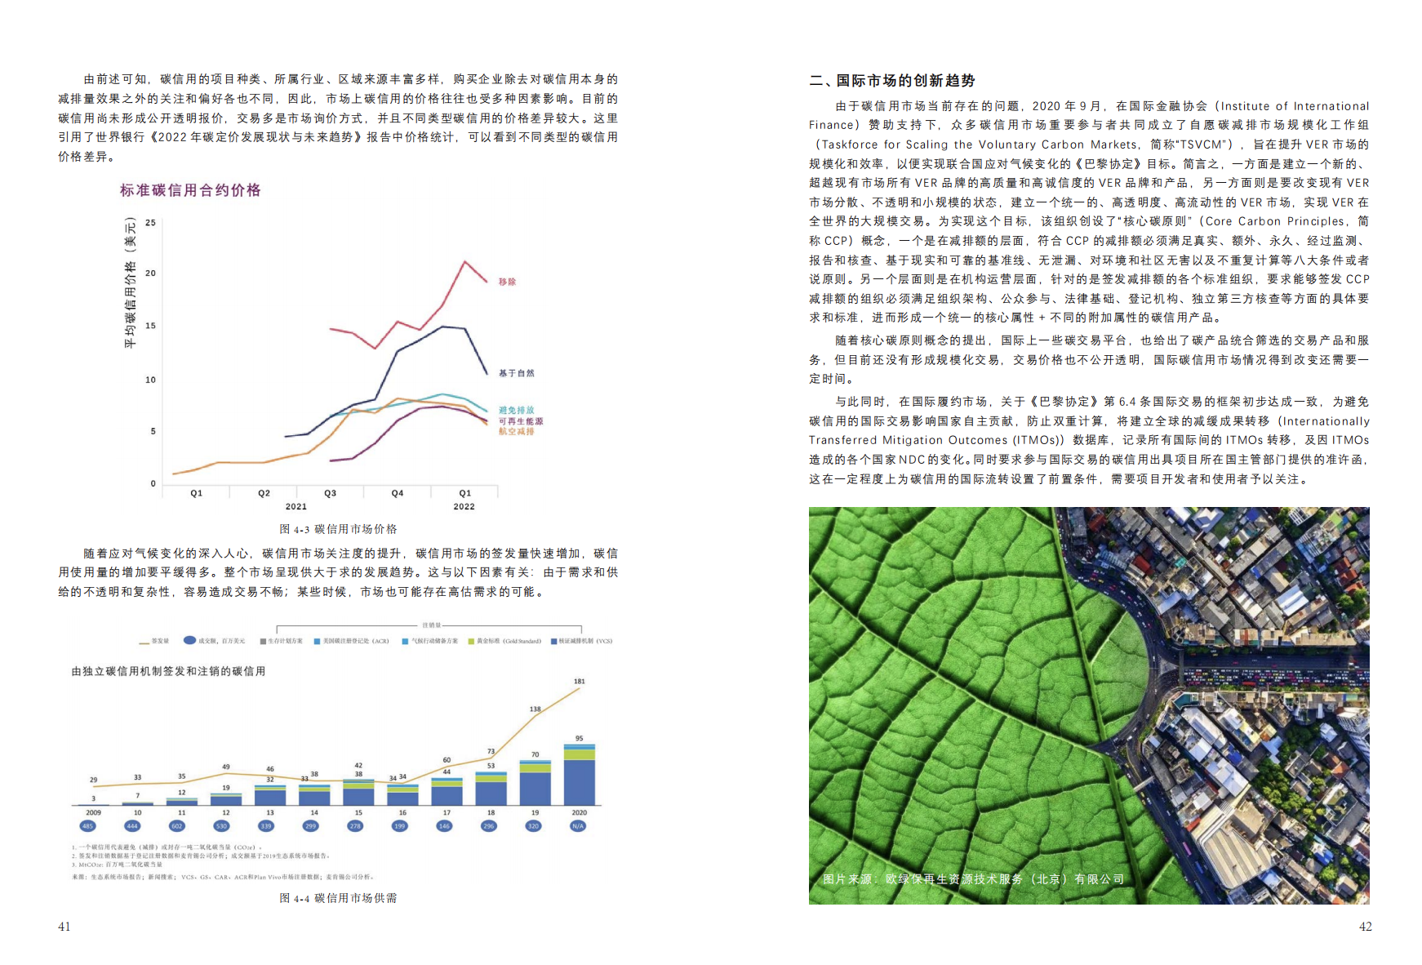Click the blue 成交额 oval legend marker

pos(189,641)
